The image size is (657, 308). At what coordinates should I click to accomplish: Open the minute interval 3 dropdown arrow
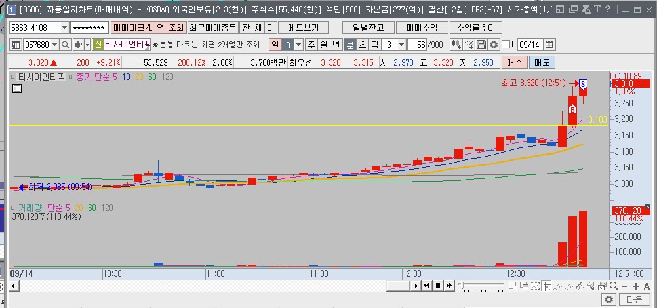401,45
